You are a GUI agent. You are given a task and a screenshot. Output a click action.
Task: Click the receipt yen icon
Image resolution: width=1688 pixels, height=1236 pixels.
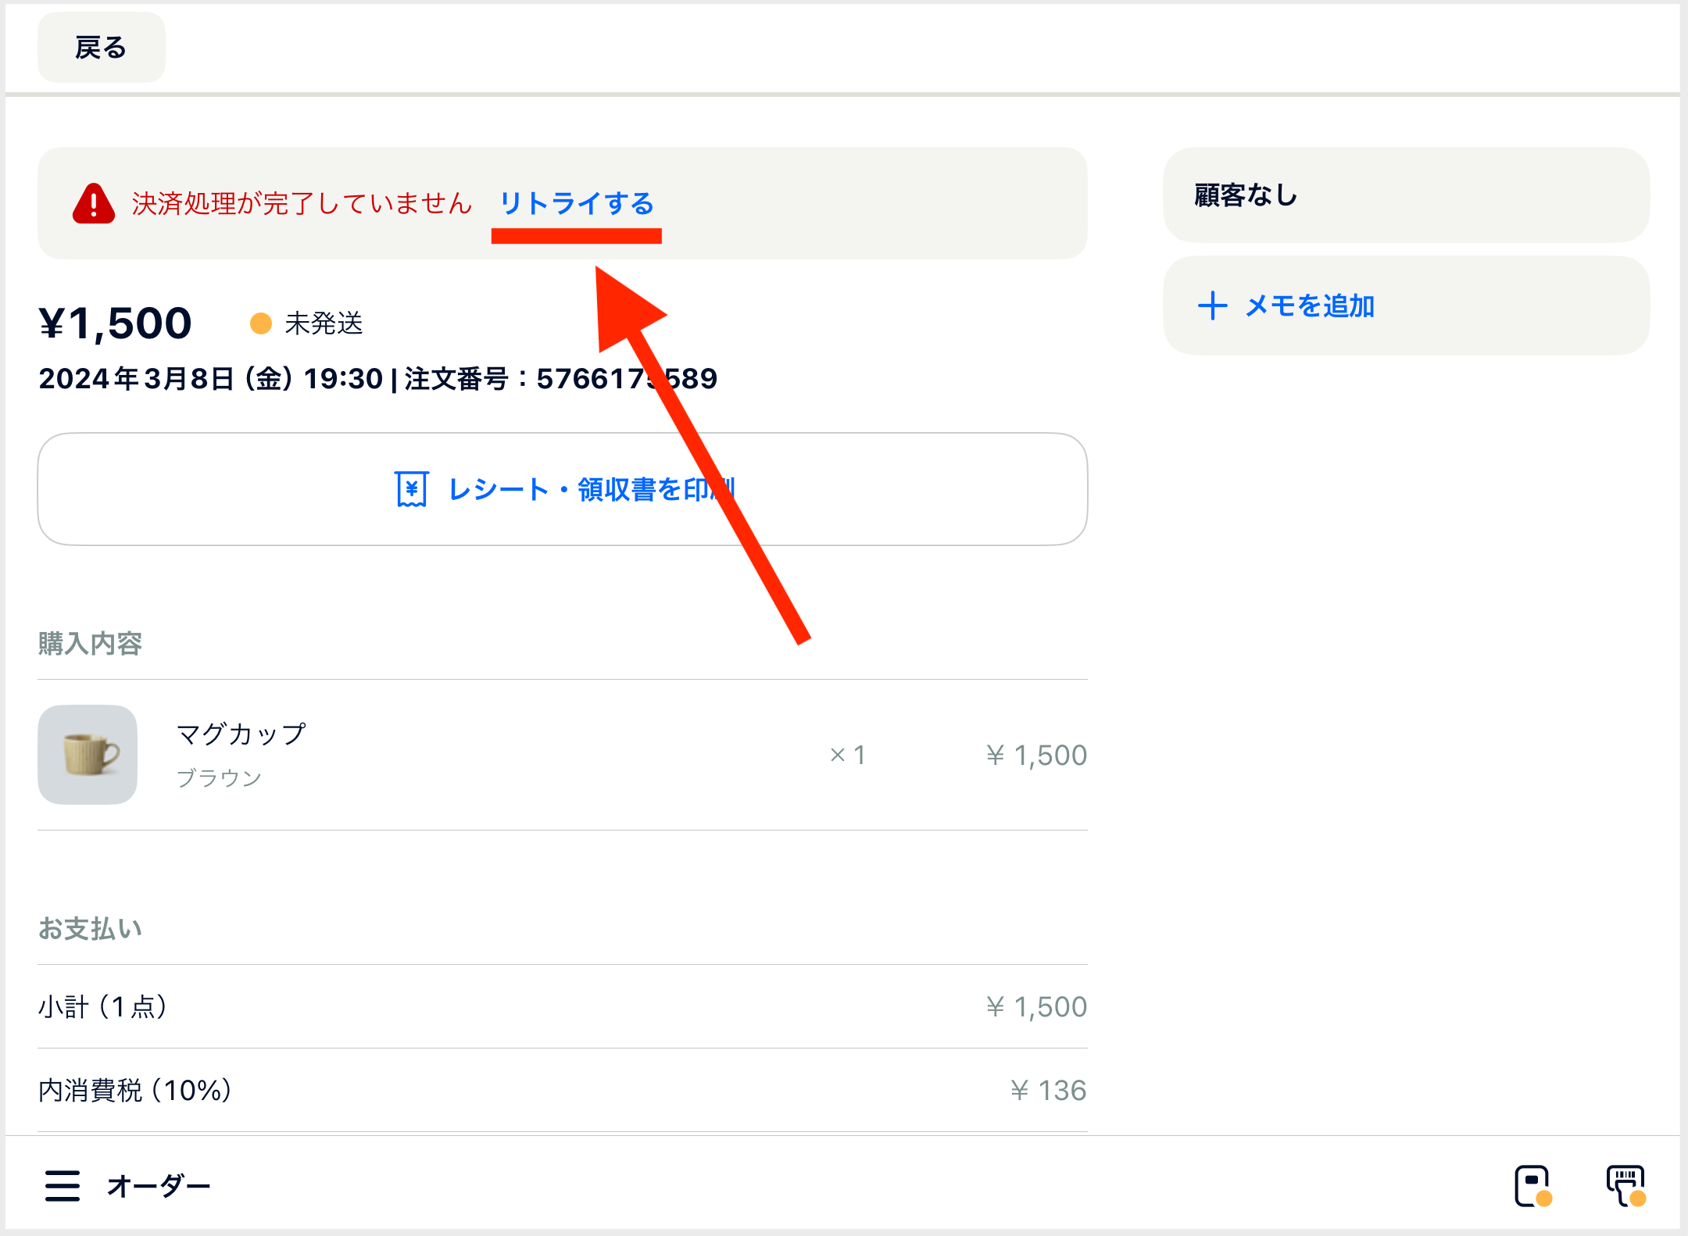tap(411, 489)
